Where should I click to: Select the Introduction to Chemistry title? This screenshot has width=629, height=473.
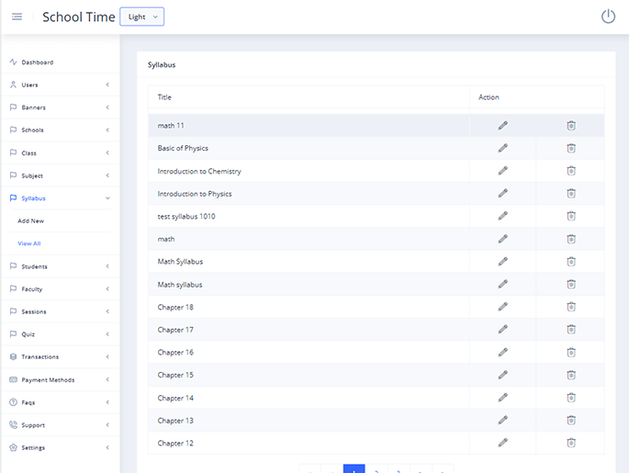[199, 172]
